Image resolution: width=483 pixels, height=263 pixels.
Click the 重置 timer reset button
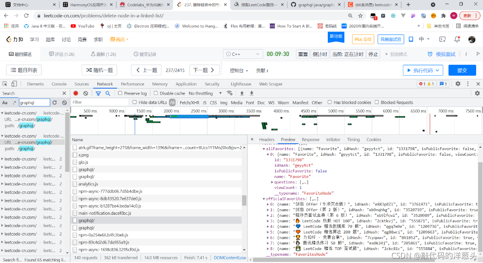click(303, 54)
